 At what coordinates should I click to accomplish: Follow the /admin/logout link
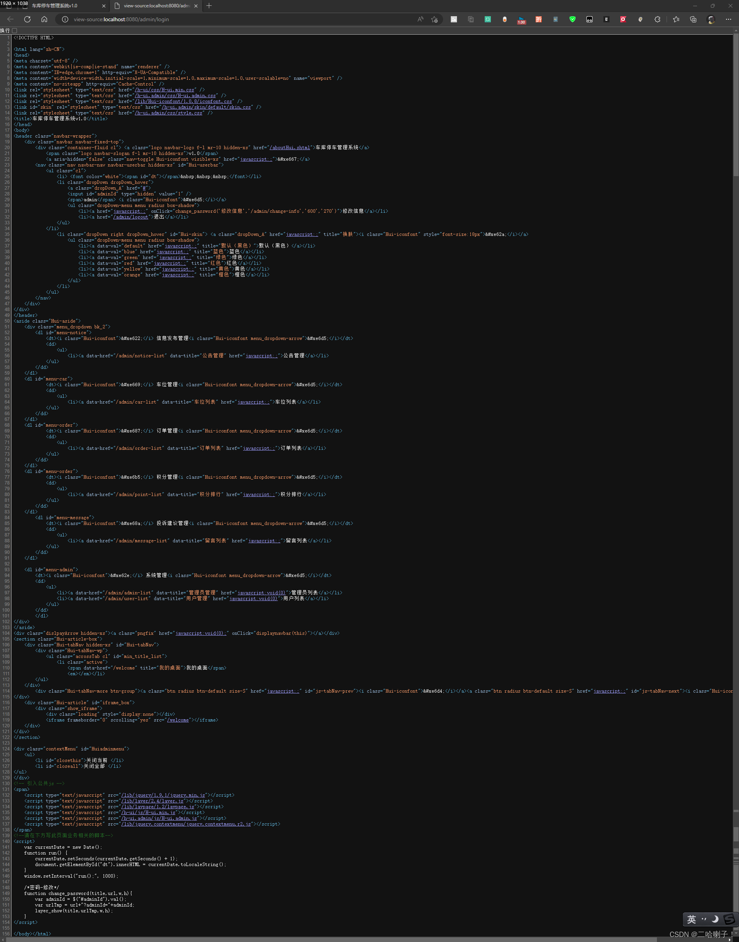(x=131, y=217)
